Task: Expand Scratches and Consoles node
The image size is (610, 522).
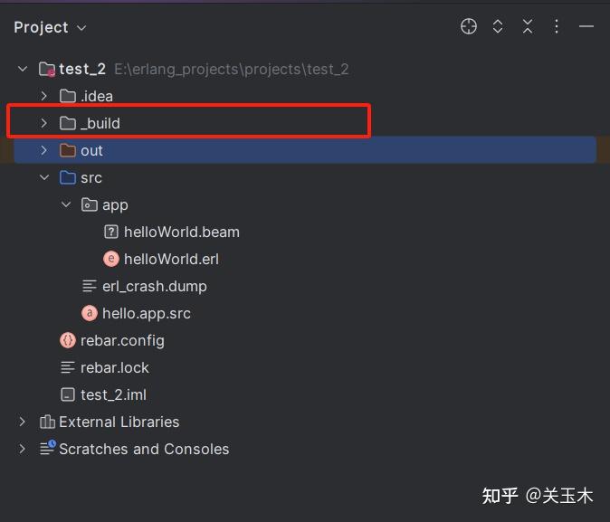Action: click(23, 449)
